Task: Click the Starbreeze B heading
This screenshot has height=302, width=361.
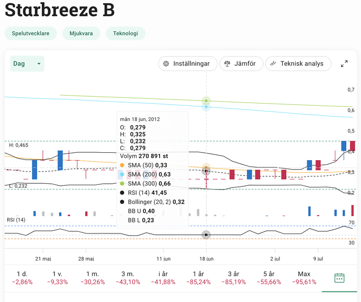Action: click(60, 9)
